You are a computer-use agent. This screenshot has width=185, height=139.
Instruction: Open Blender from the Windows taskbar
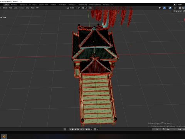point(4,136)
